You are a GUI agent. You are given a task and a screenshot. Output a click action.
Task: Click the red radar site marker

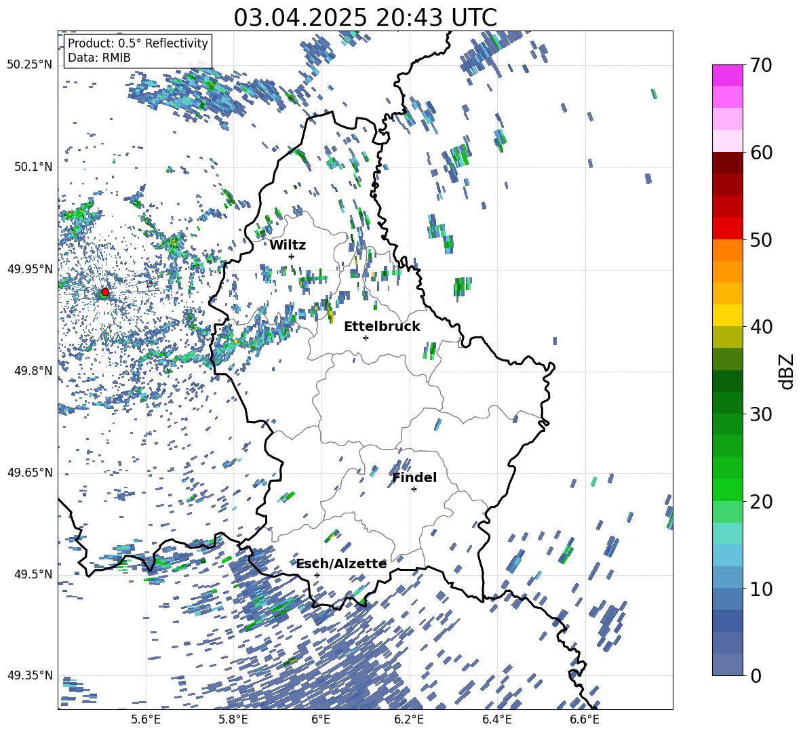click(x=105, y=292)
